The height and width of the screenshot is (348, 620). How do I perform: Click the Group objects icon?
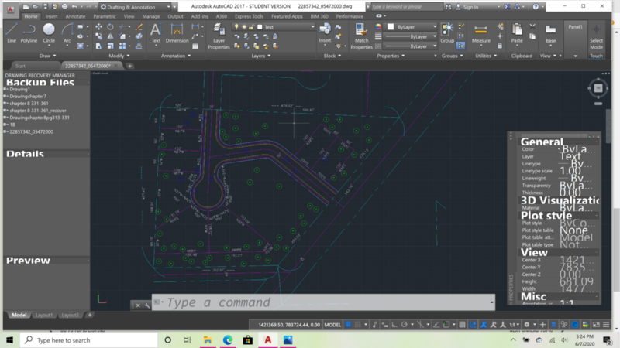coord(447,32)
